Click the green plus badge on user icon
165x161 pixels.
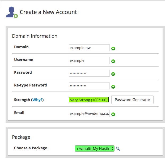[16, 16]
